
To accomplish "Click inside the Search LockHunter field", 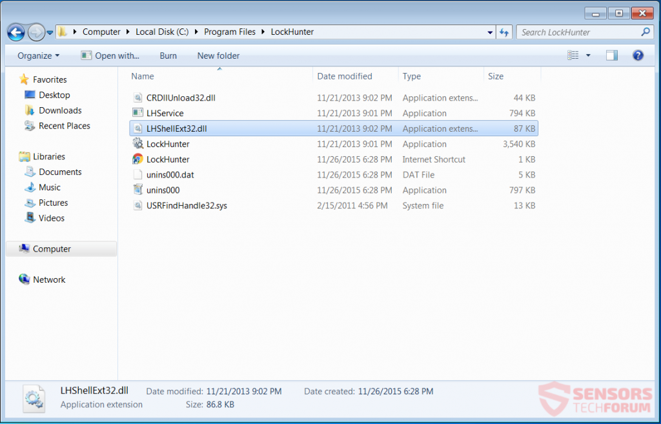I will click(578, 32).
